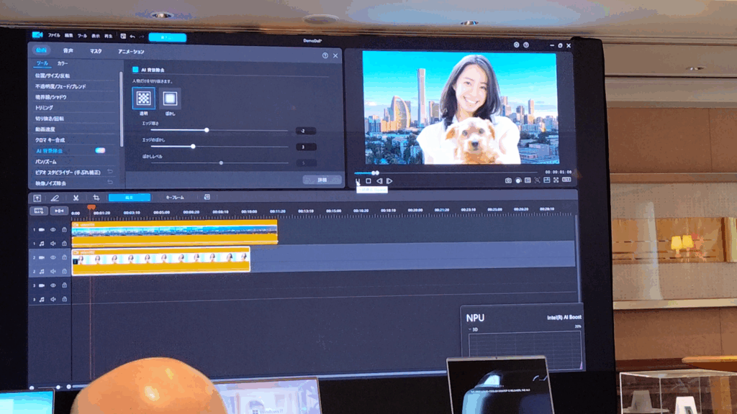The image size is (737, 414).
Task: Reset the 映像ノイズ除去 setting arrow
Action: [x=109, y=182]
